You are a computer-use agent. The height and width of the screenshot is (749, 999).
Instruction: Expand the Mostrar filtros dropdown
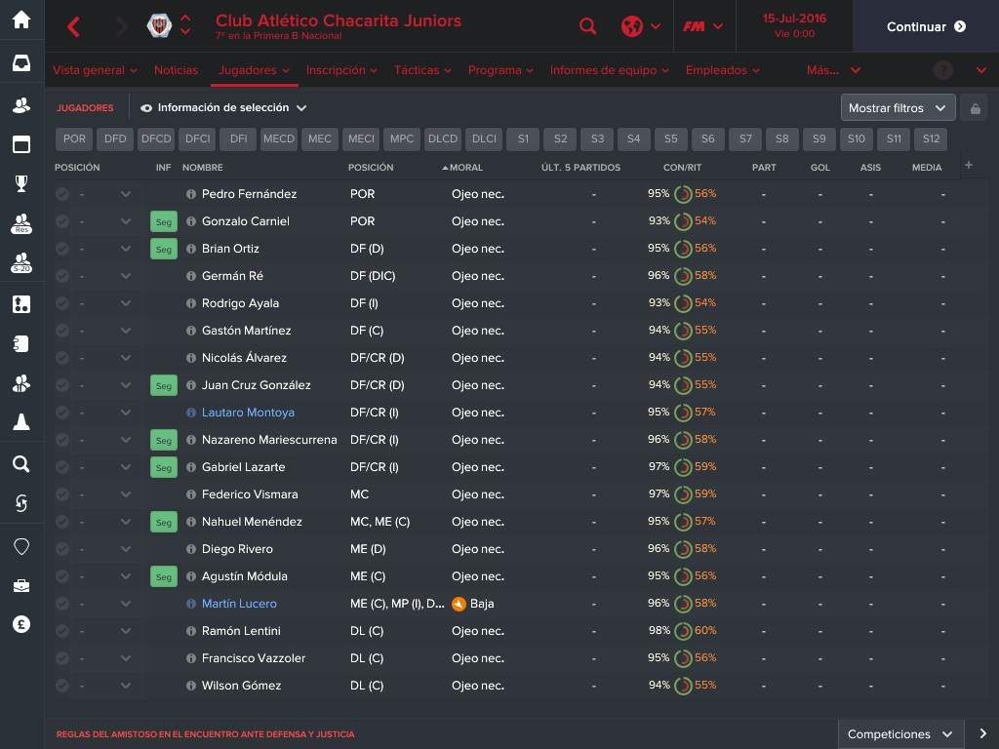[898, 108]
